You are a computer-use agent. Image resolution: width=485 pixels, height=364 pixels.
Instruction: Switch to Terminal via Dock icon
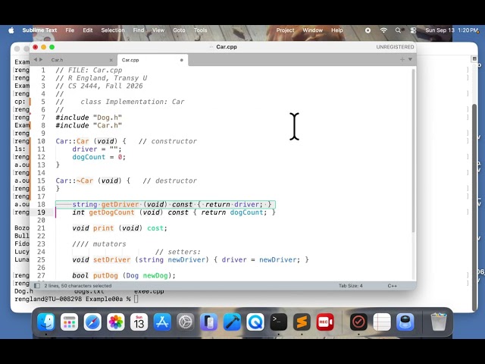tap(278, 322)
